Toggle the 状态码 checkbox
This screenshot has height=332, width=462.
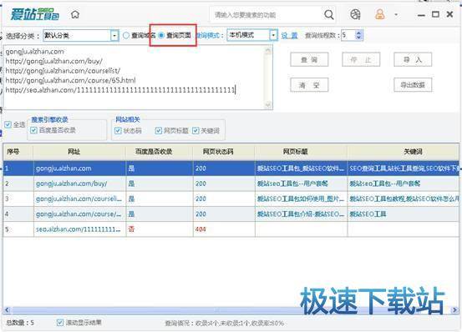(x=118, y=131)
